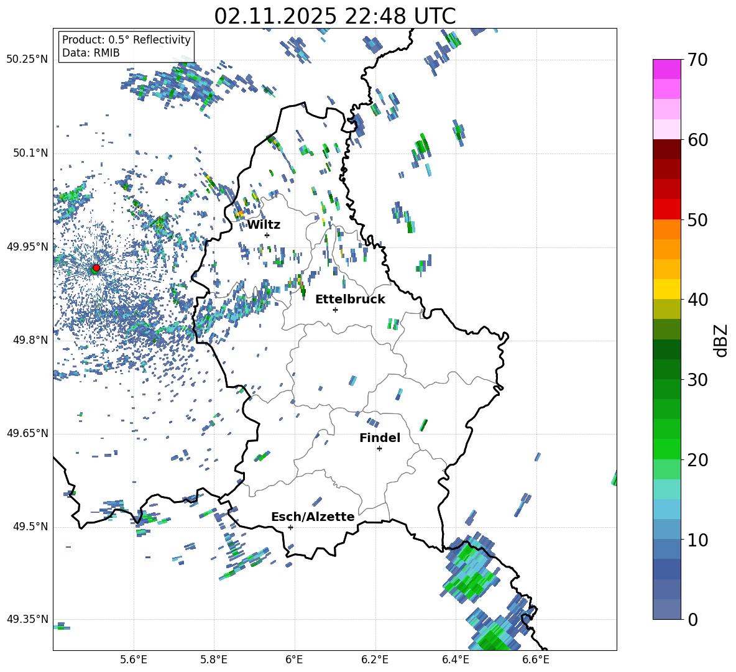Image resolution: width=736 pixels, height=672 pixels.
Task: Click the 20 tick on the colorbar
Action: (697, 459)
